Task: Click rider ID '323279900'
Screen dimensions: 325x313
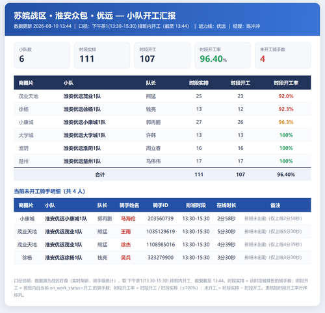Action: (161, 258)
